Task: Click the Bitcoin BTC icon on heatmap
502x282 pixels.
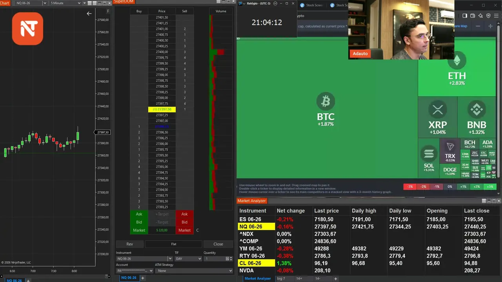Action: (326, 102)
